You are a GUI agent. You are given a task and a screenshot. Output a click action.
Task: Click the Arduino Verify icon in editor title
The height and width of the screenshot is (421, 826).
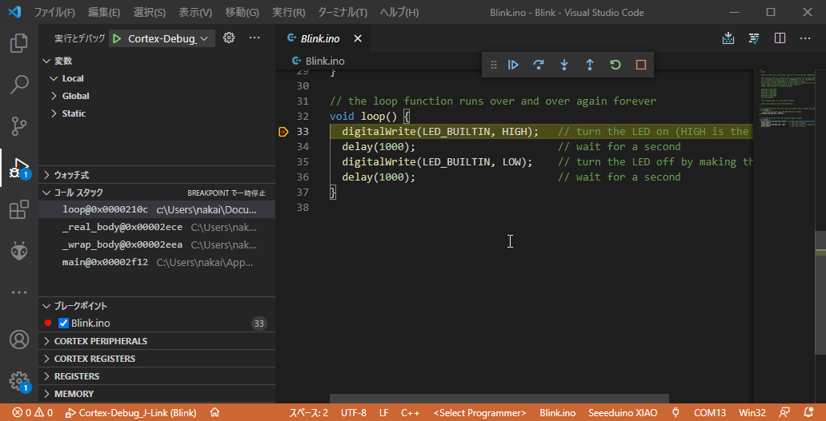click(x=754, y=38)
